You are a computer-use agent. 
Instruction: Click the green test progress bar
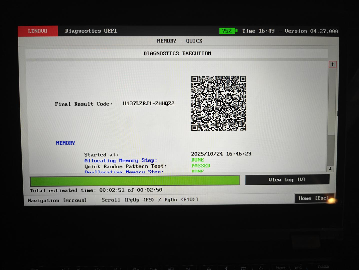(x=135, y=180)
